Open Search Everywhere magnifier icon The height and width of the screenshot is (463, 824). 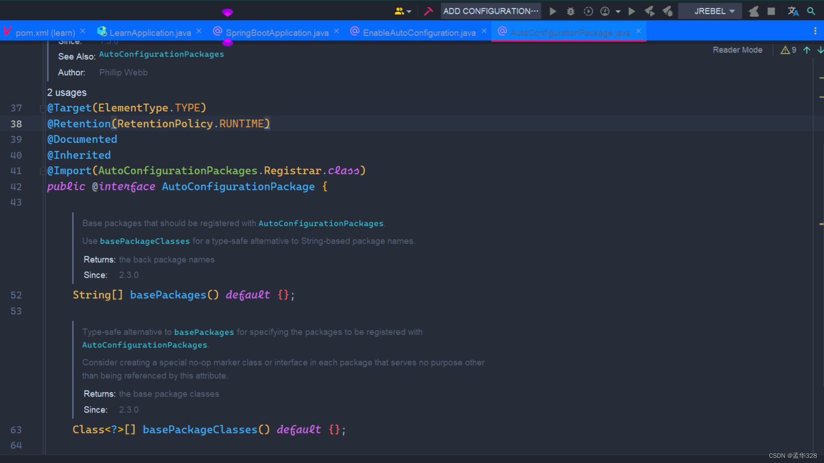tap(811, 11)
